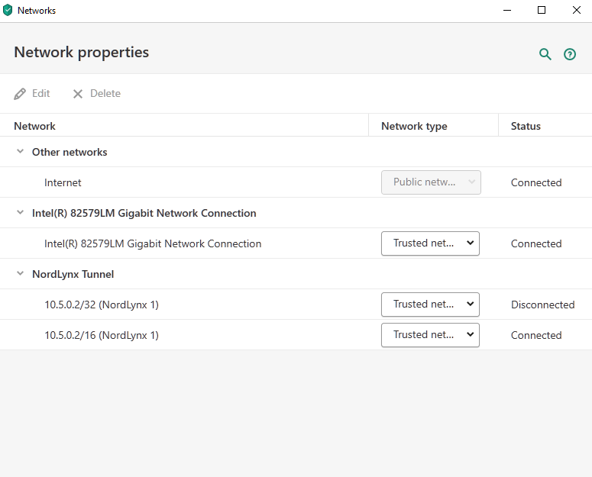
Task: Click the Network type column header
Action: tap(414, 126)
